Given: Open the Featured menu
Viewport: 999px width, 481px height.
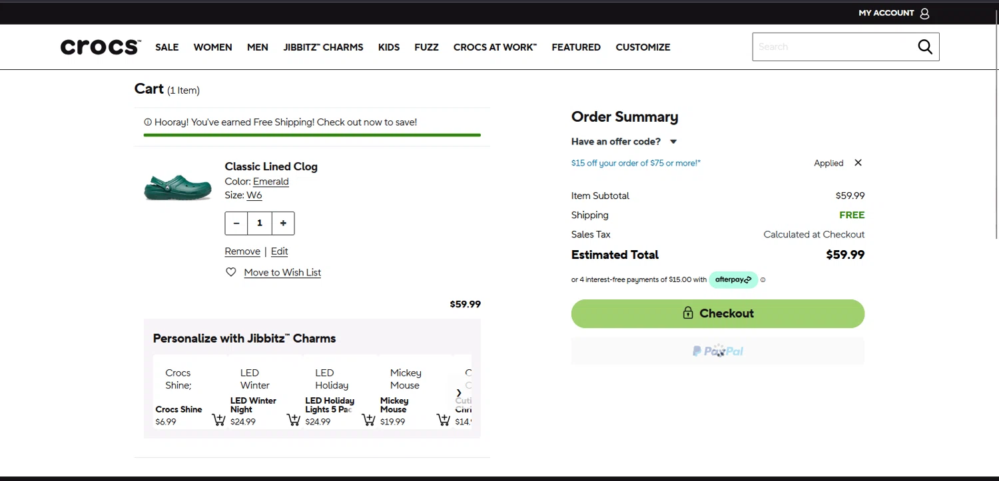Looking at the screenshot, I should 576,47.
